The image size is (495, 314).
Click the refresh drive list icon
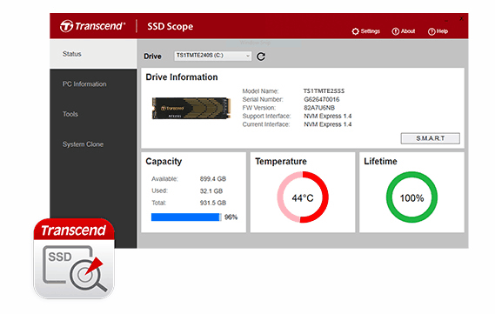(x=261, y=57)
